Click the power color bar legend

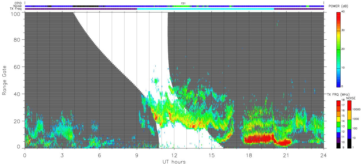point(339,49)
